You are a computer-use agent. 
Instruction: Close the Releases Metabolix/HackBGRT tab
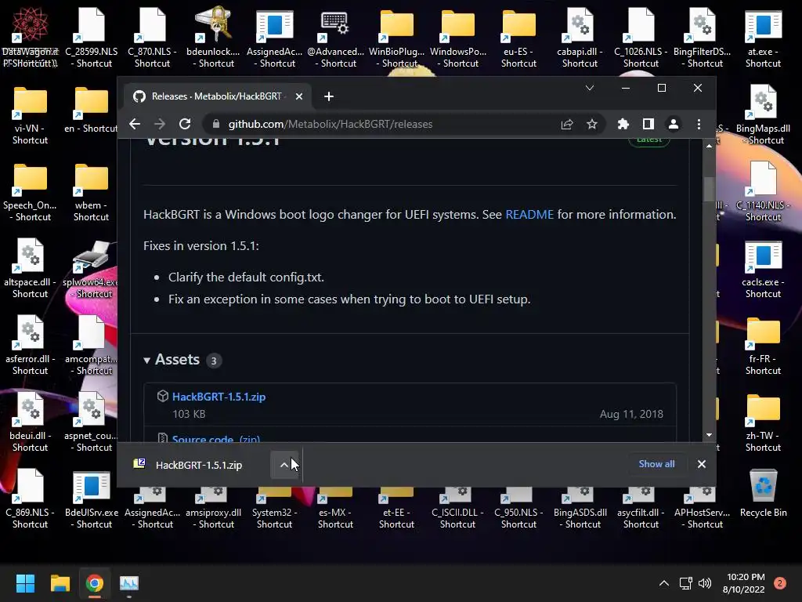(299, 96)
